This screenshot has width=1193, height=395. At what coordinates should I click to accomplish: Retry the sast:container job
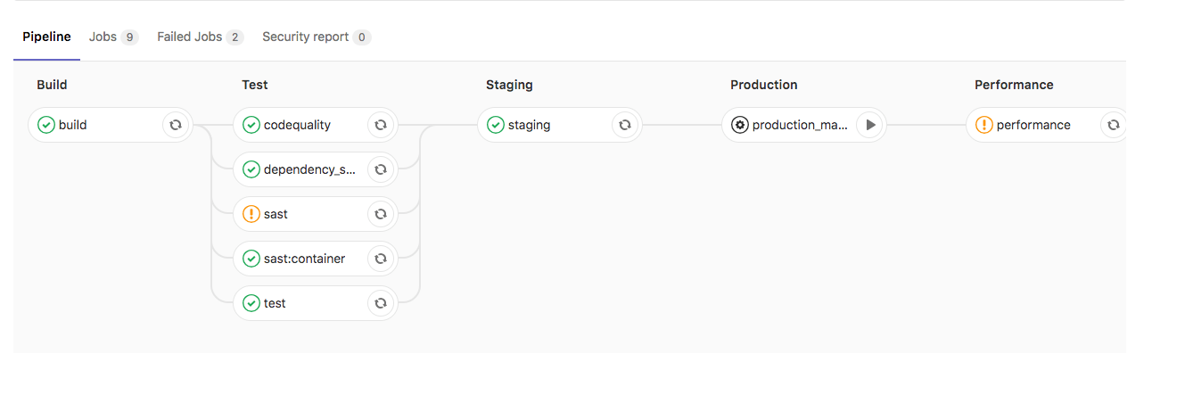tap(381, 259)
